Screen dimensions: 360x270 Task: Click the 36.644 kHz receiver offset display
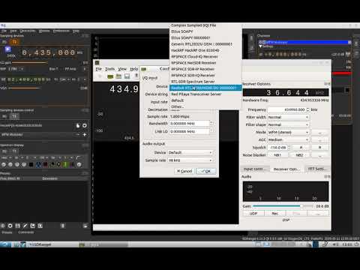click(x=286, y=92)
